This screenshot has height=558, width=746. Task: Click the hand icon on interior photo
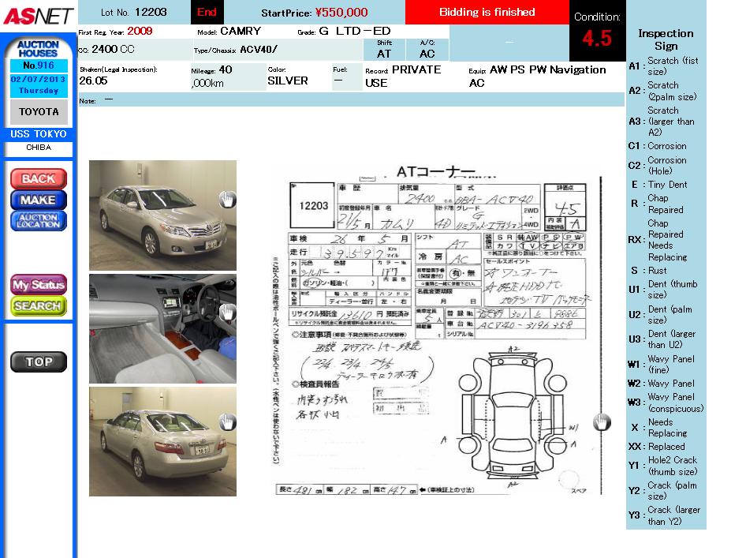click(x=227, y=312)
